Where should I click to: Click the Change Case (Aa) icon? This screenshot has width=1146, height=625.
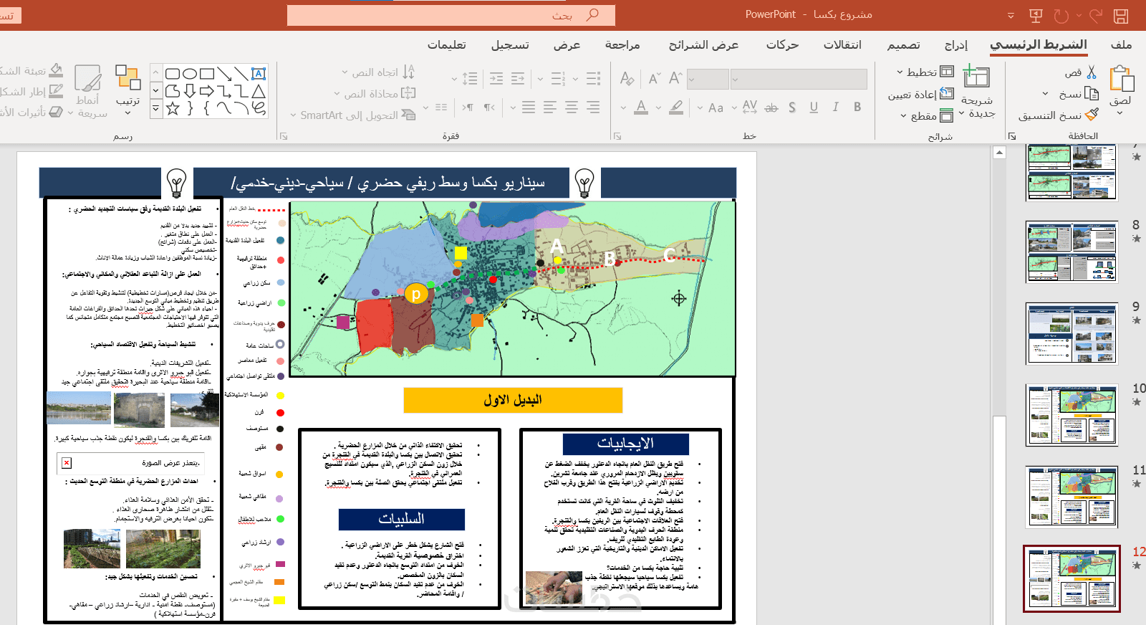716,108
